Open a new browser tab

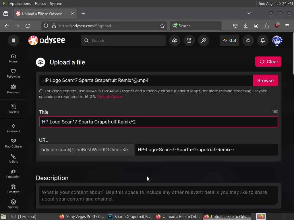point(83,14)
